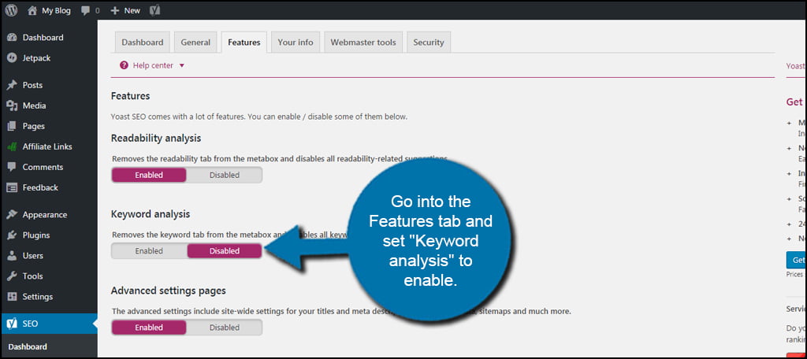Switch to the Your info tab

tap(296, 43)
